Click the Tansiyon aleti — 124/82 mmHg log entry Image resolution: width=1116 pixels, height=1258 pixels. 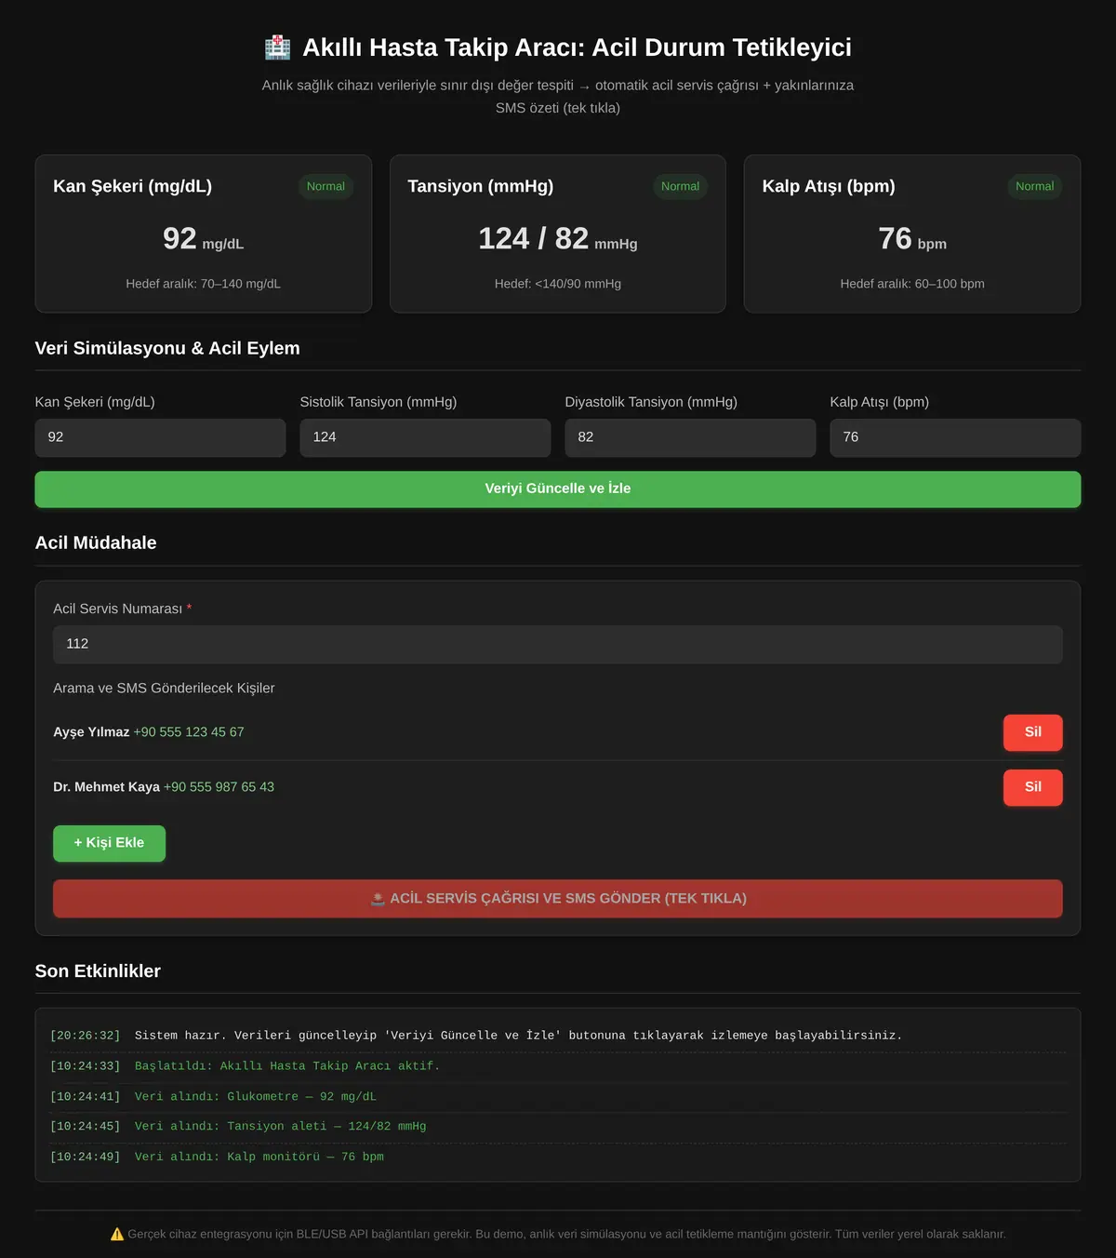558,1127
